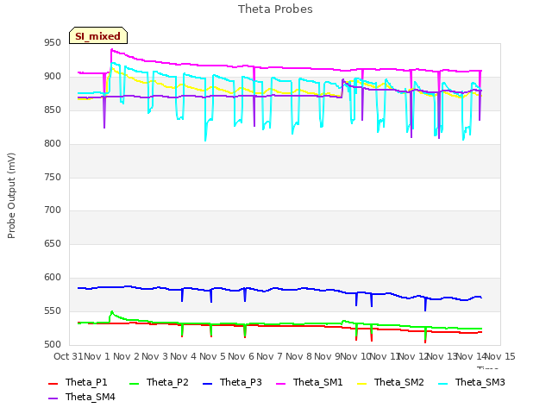Click the Oct 31 x-axis date label
Image resolution: width=552 pixels, height=414 pixels.
68,356
